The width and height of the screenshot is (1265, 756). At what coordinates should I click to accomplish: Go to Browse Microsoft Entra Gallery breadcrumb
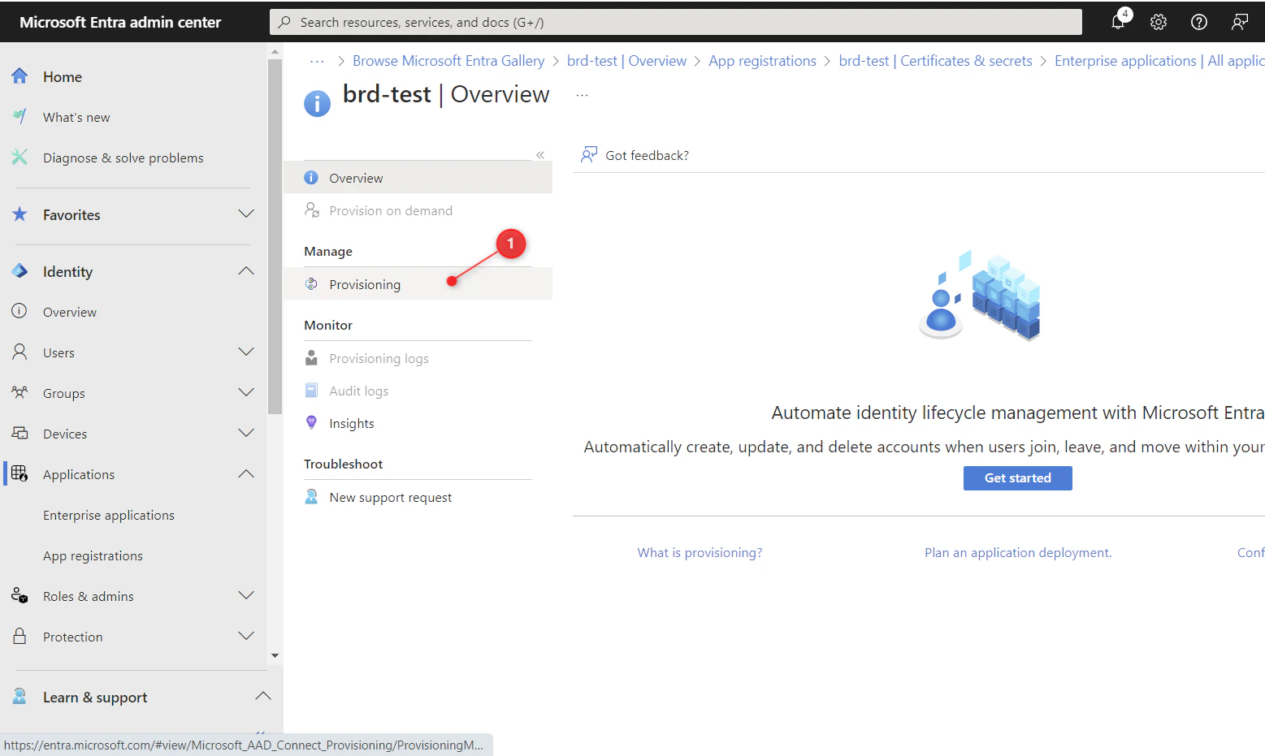click(448, 61)
